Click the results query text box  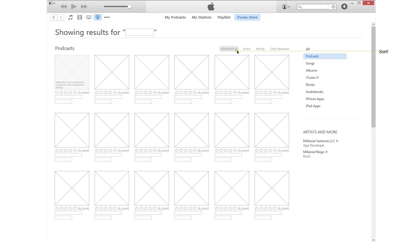(140, 32)
